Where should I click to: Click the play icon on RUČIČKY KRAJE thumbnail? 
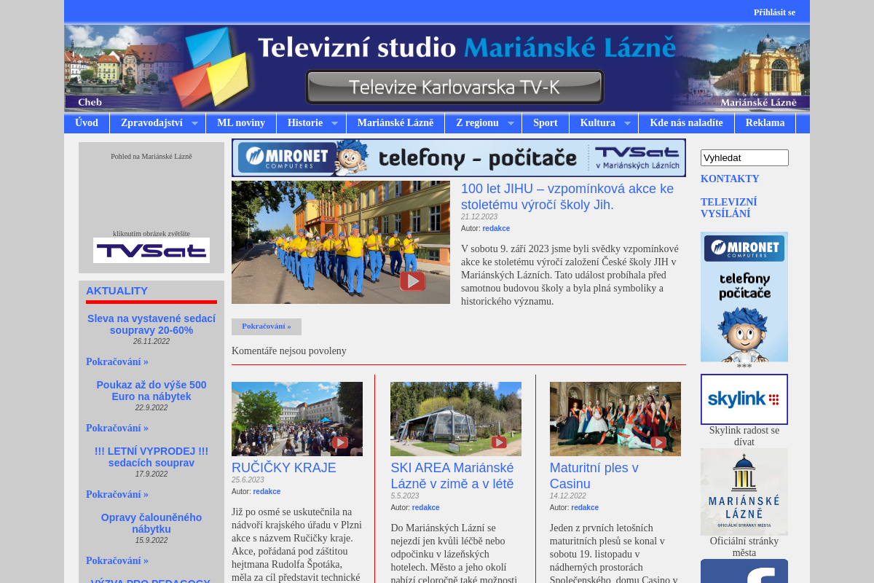tap(341, 442)
